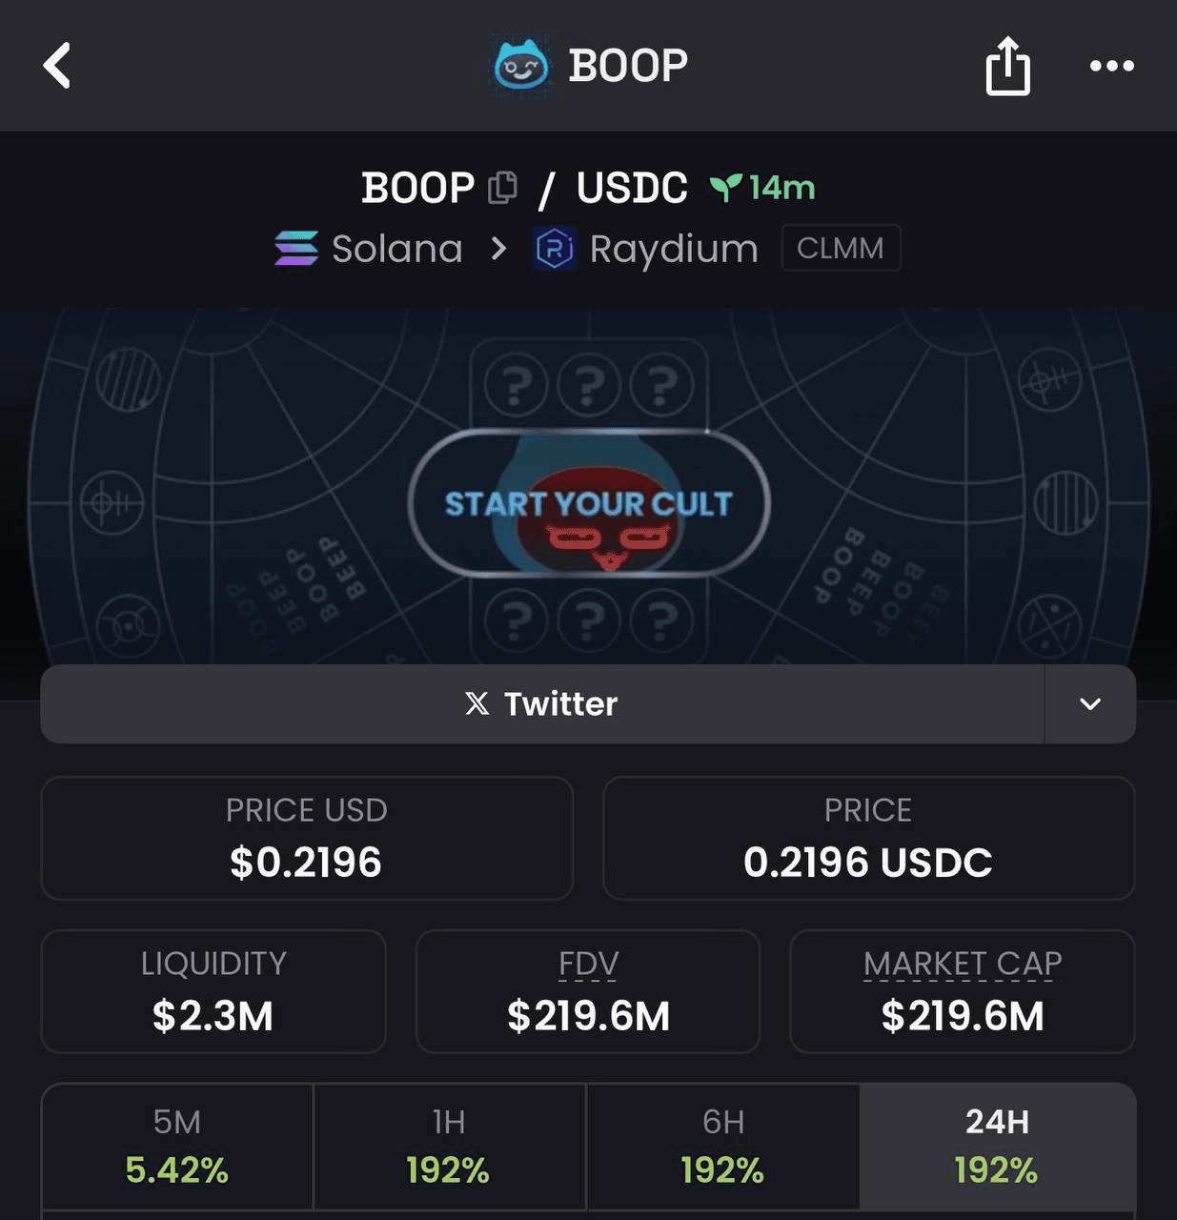This screenshot has width=1177, height=1220.
Task: Tap the green sprout pair age icon
Action: (x=725, y=188)
